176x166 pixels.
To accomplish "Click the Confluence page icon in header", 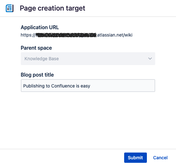I will point(10,8).
